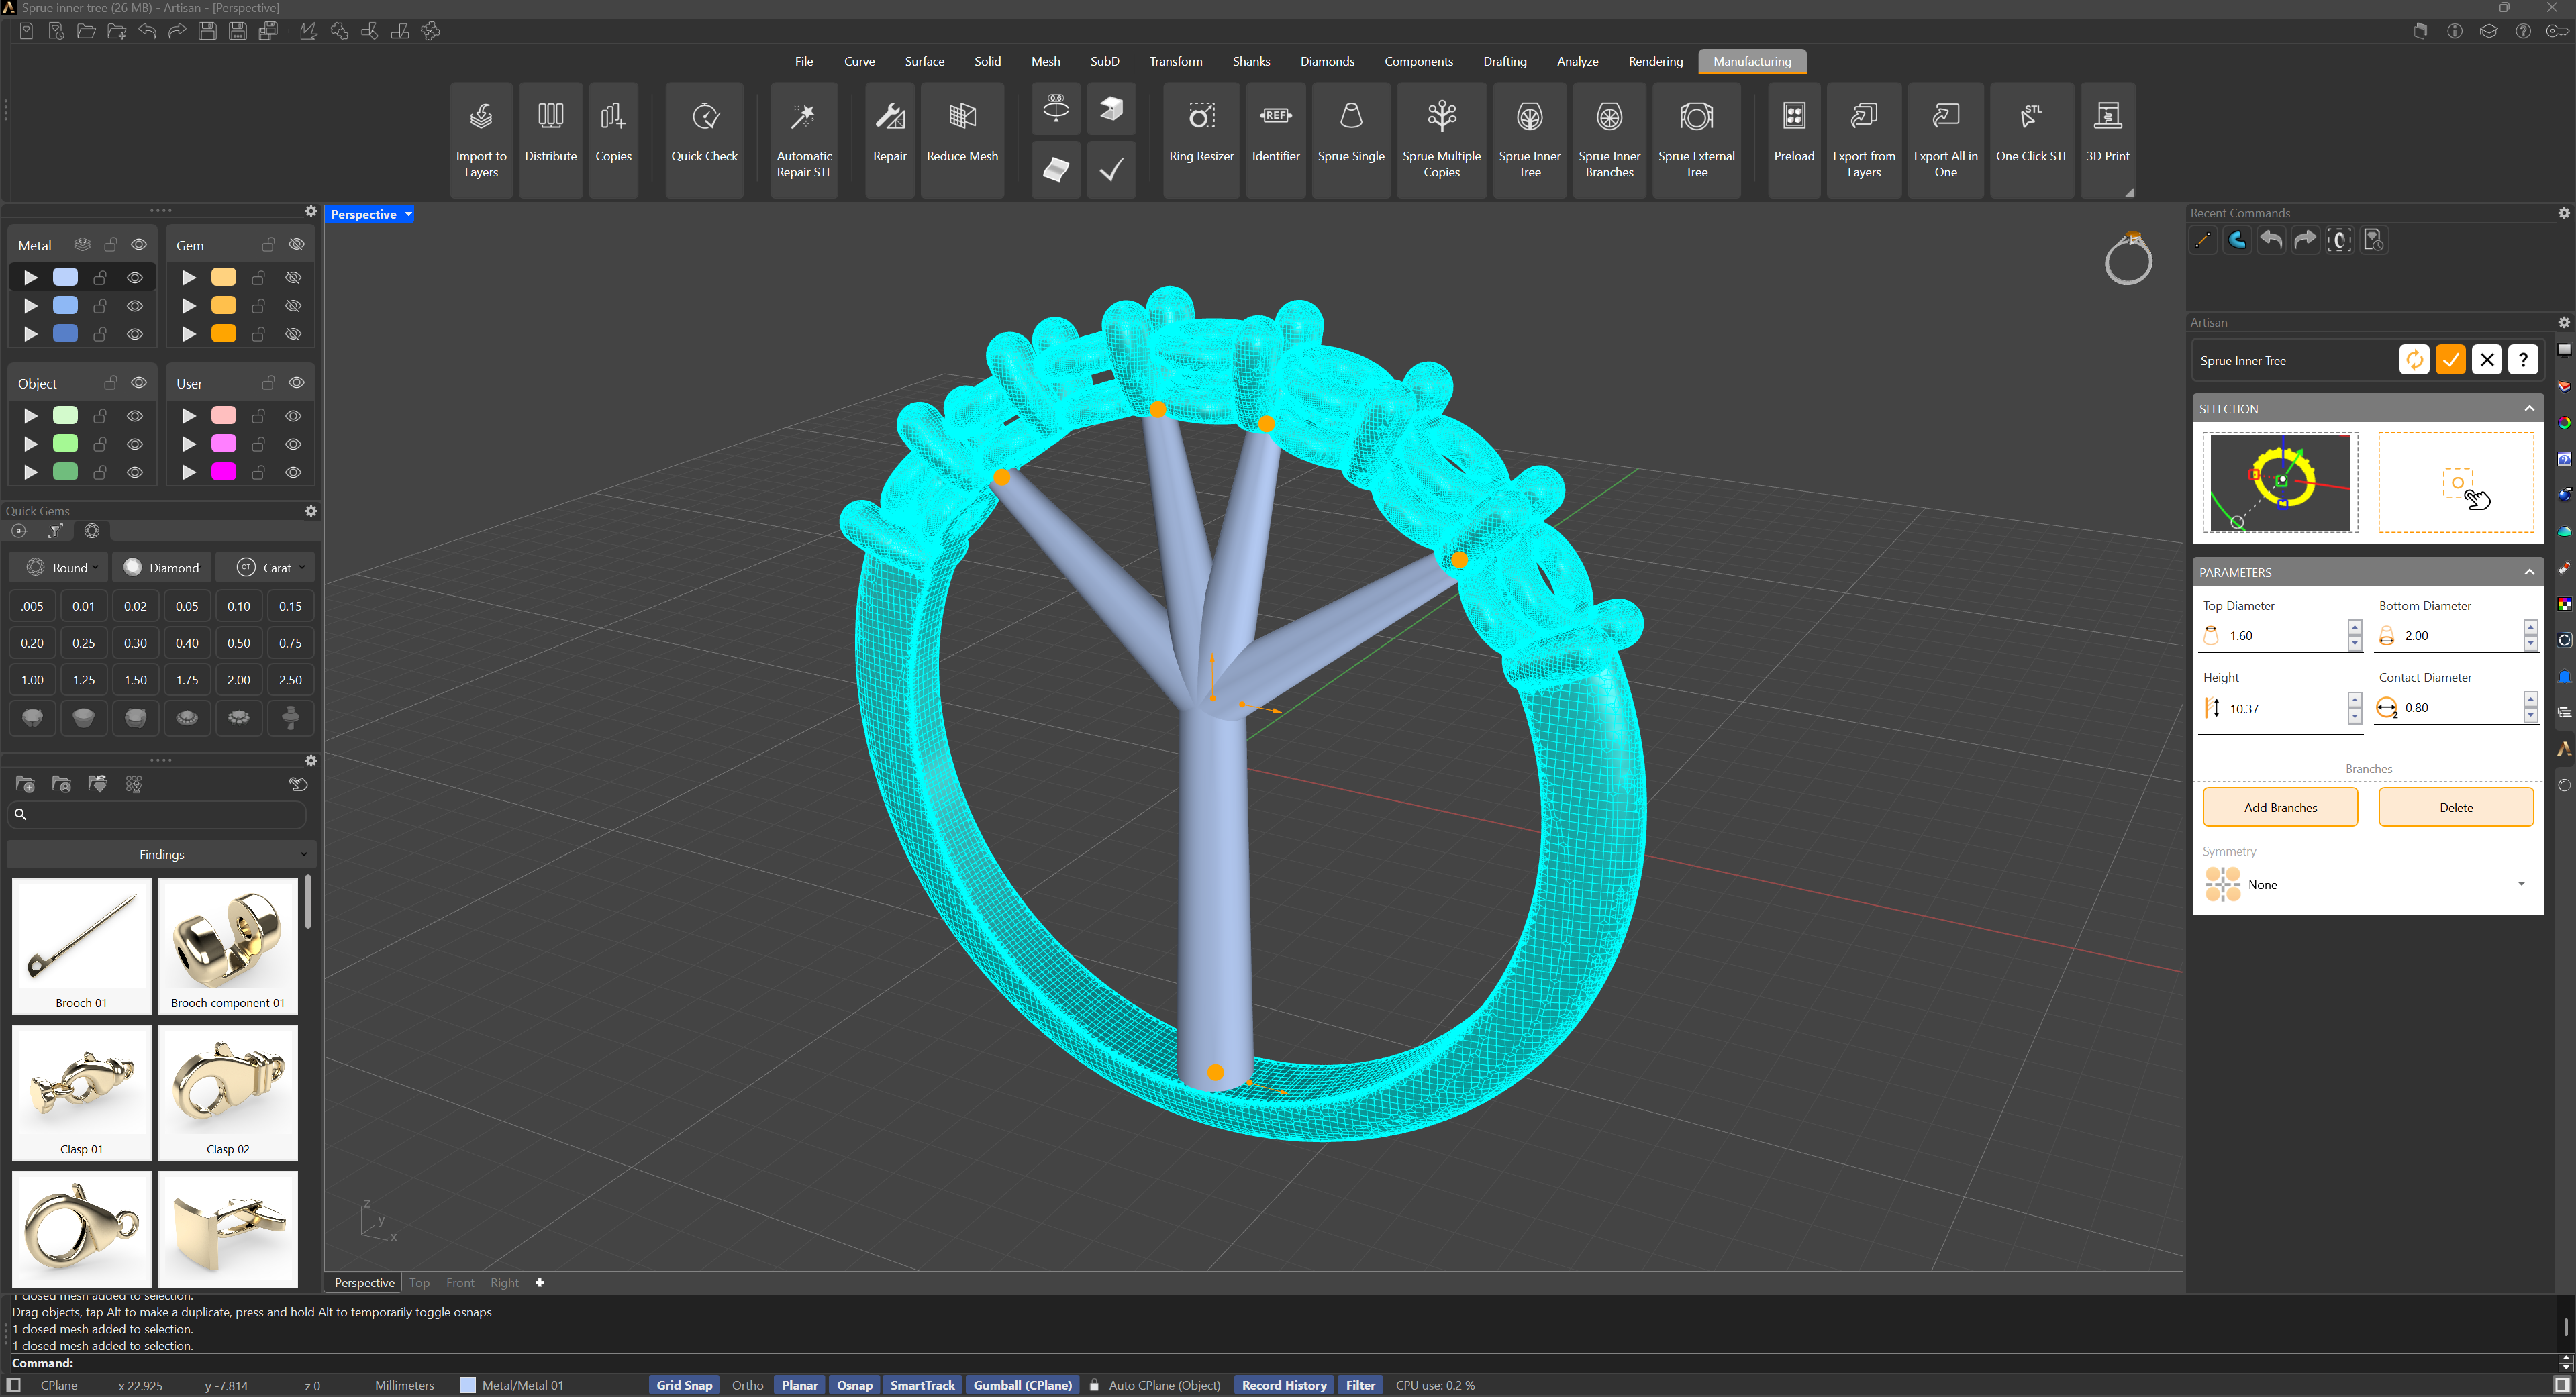
Task: Toggle visibility of the User layer group
Action: 296,383
